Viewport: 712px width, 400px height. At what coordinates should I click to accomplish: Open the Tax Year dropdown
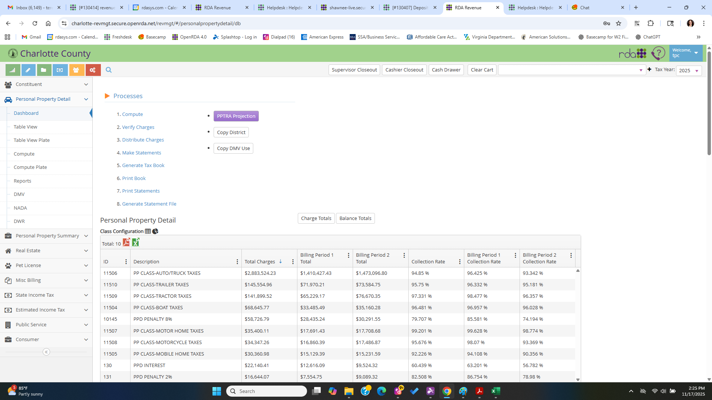coord(689,71)
